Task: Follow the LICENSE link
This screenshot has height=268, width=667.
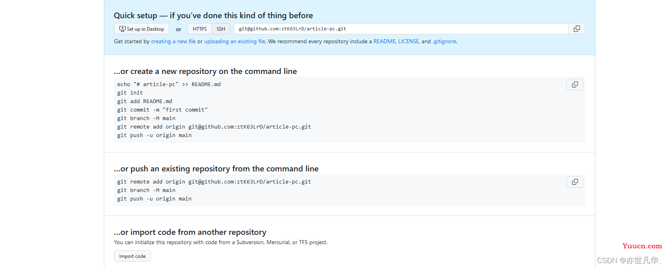Action: (x=408, y=41)
